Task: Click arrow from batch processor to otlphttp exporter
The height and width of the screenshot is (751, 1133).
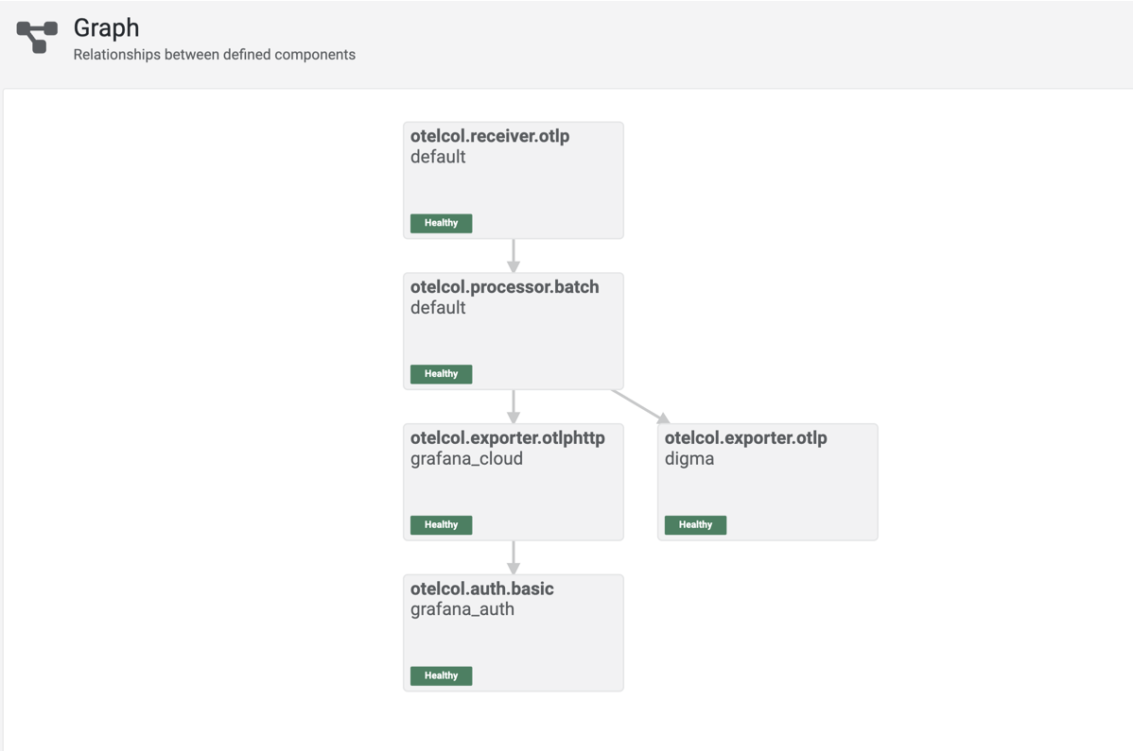Action: click(x=514, y=407)
